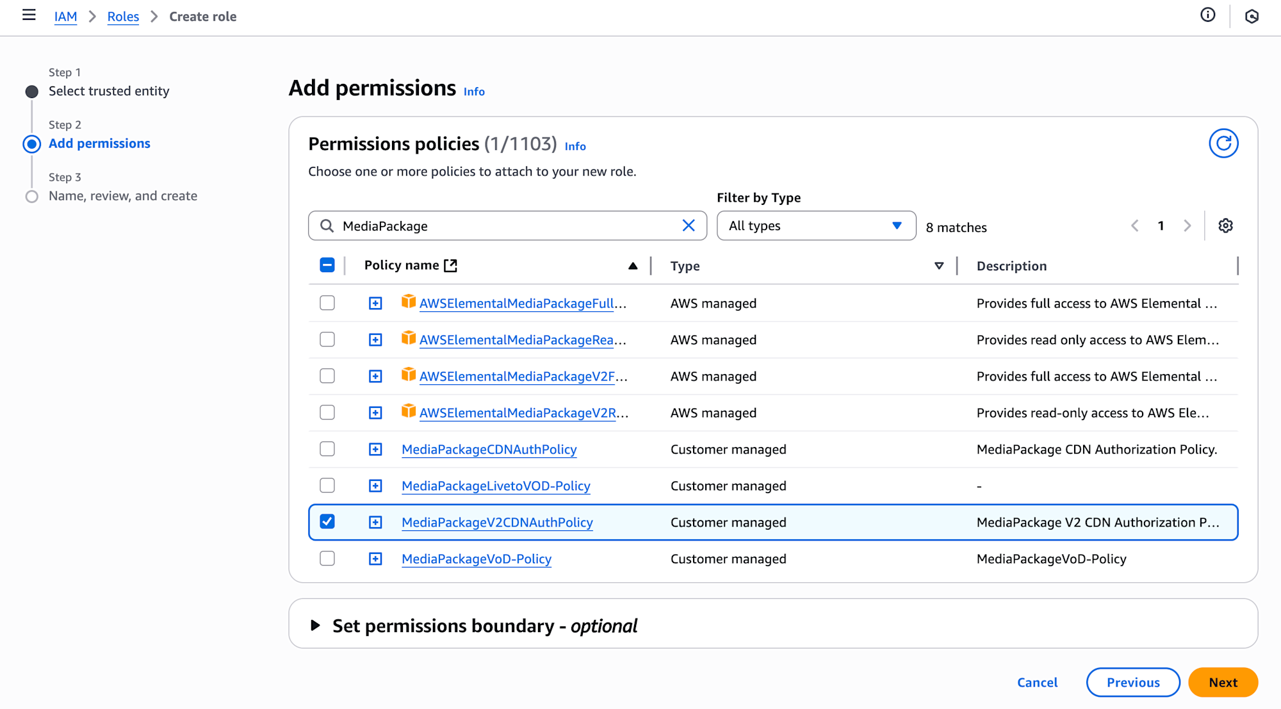Open the hamburger navigation menu
Screen dimensions: 1281x709
pos(29,15)
